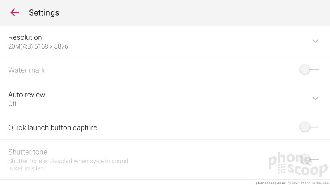
Task: Click the phonescoop.com watermark link
Action: point(270,183)
